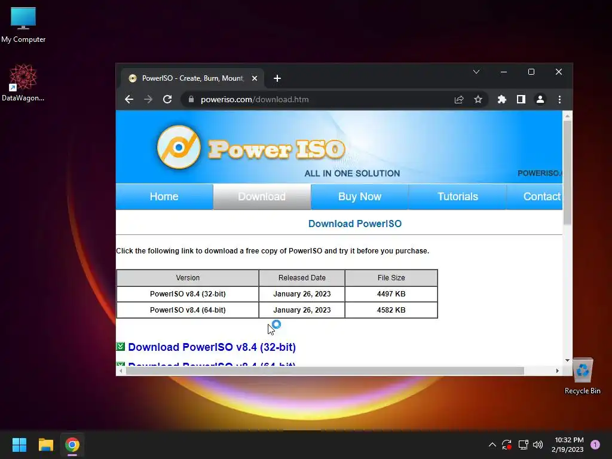The height and width of the screenshot is (459, 612).
Task: Click 'PowerISO v8.4 (64-bit)' table cell
Action: [x=188, y=310]
